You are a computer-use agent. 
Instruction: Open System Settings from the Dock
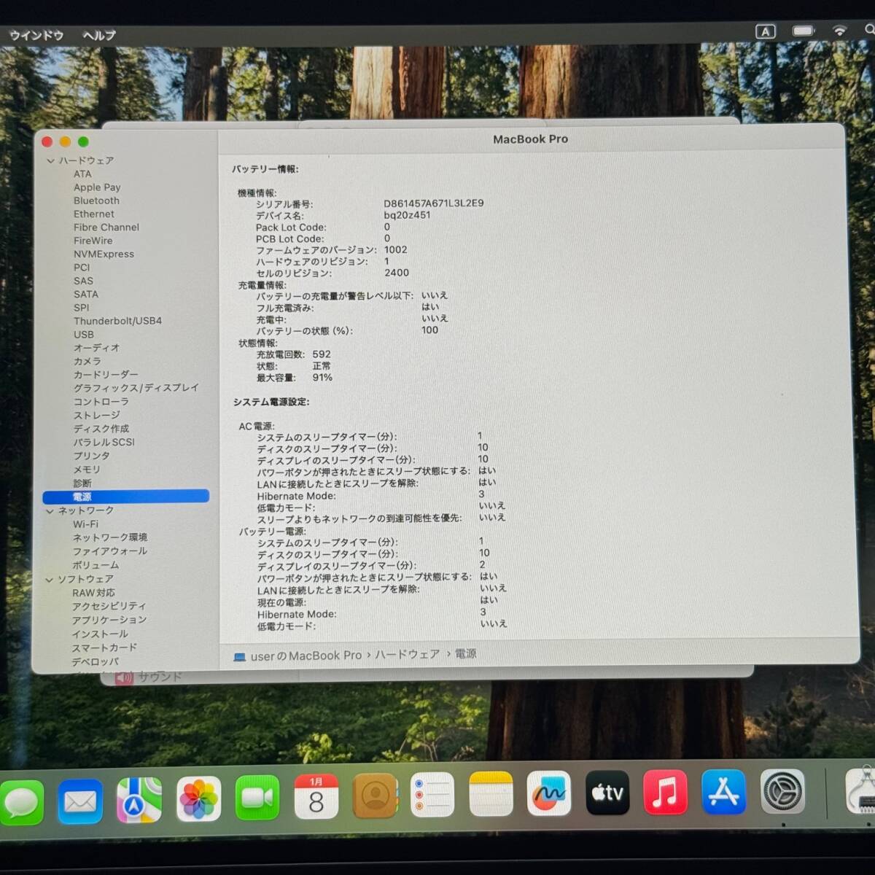(782, 792)
